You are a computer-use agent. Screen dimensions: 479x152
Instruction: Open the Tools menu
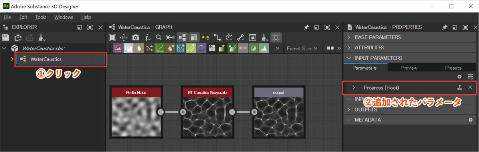point(41,17)
